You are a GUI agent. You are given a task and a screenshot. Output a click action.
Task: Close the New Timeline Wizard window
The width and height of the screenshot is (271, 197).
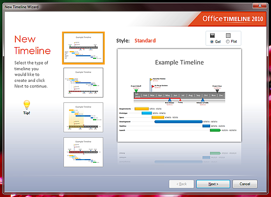tap(260, 6)
